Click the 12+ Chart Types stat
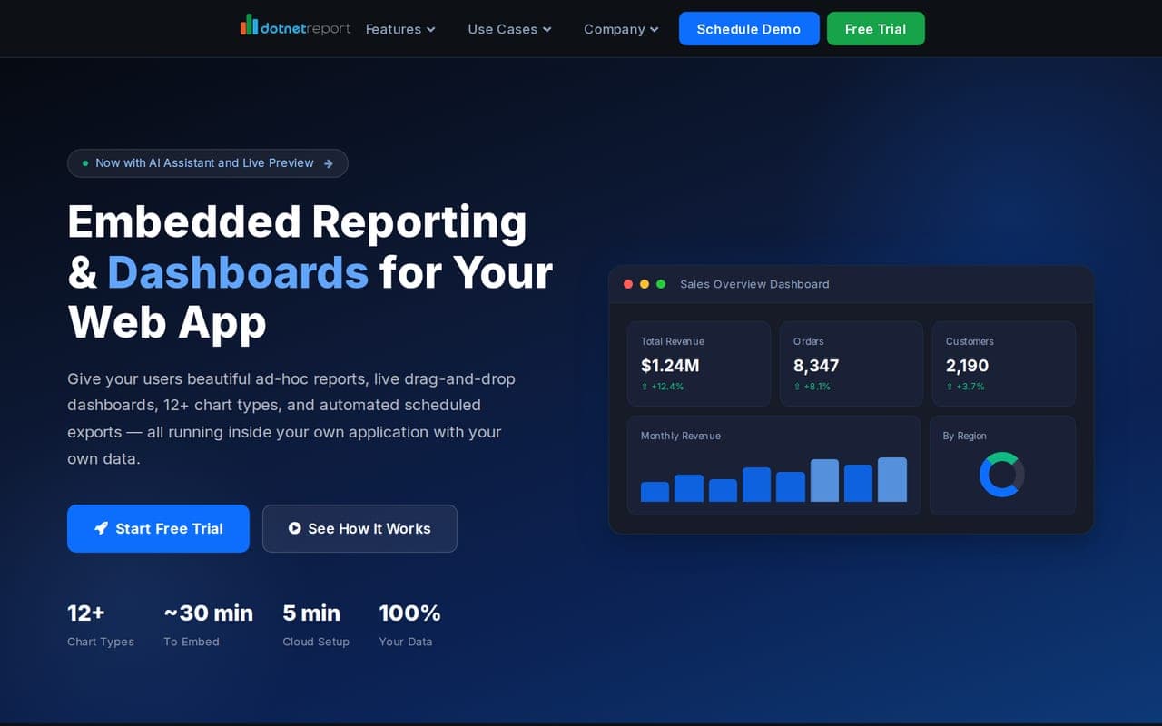The height and width of the screenshot is (726, 1162). [101, 625]
